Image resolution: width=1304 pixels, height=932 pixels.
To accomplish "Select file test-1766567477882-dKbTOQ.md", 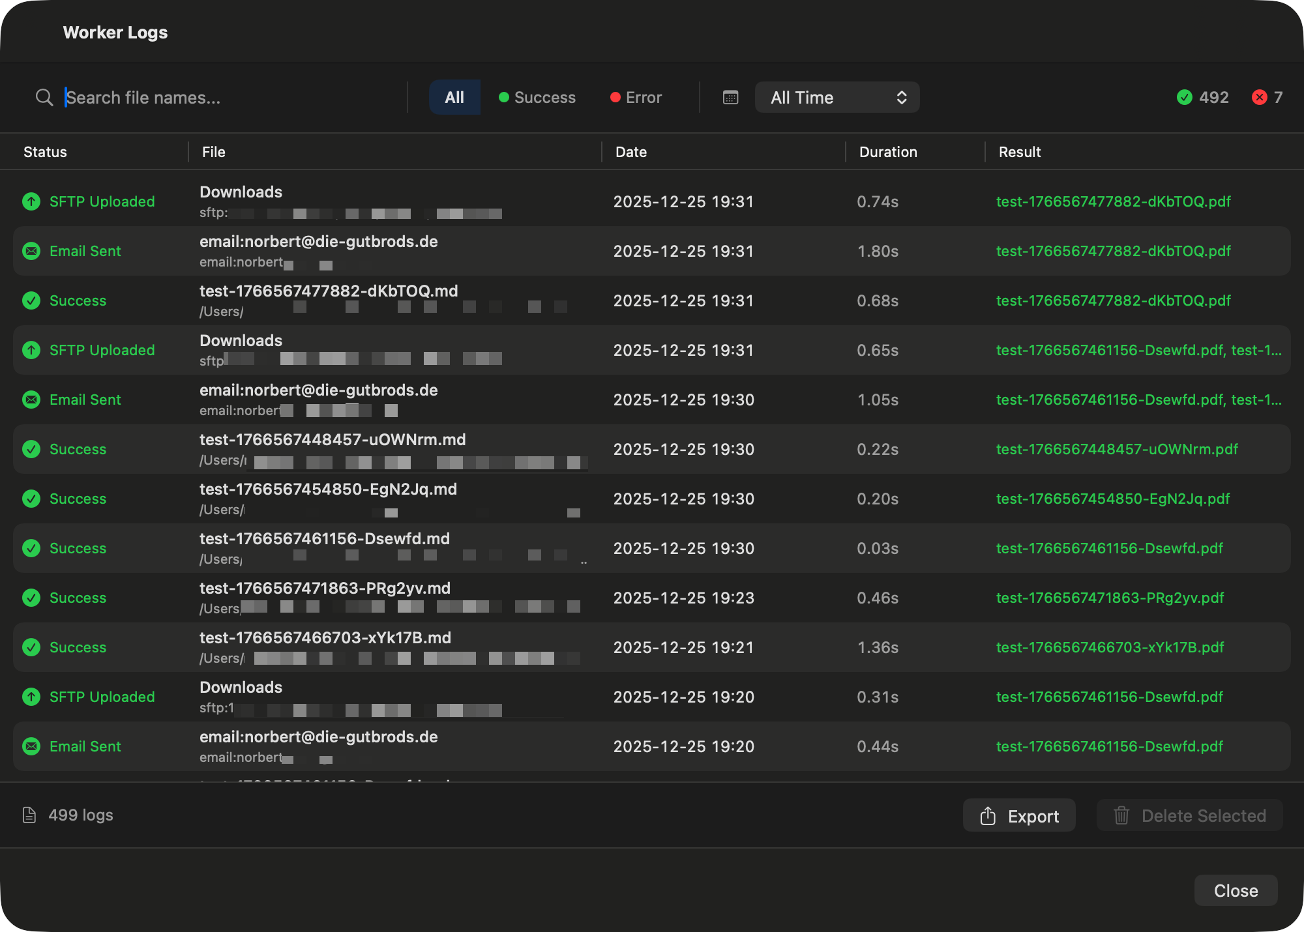I will click(x=329, y=291).
